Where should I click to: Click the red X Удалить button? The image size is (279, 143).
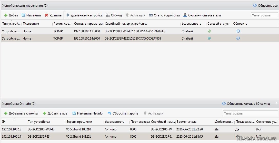[x=53, y=15]
